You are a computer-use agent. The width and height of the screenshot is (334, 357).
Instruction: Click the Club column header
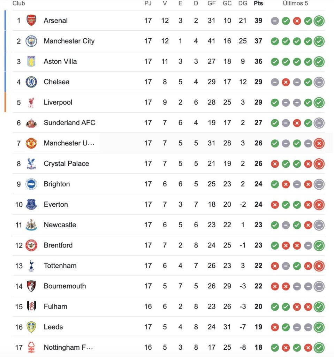(18, 3)
